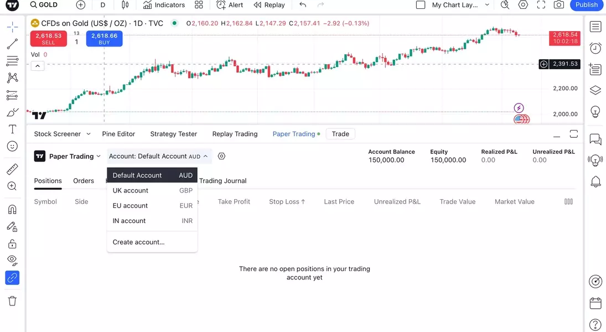606x332 pixels.
Task: Maximize the bottom trading panel
Action: point(574,134)
